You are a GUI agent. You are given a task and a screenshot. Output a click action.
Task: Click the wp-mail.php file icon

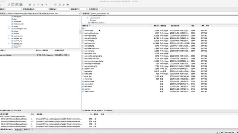pyautogui.click(x=83, y=41)
